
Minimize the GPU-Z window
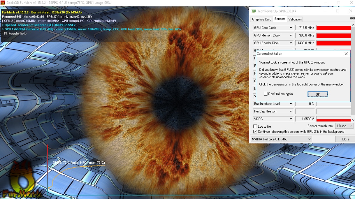325,11
